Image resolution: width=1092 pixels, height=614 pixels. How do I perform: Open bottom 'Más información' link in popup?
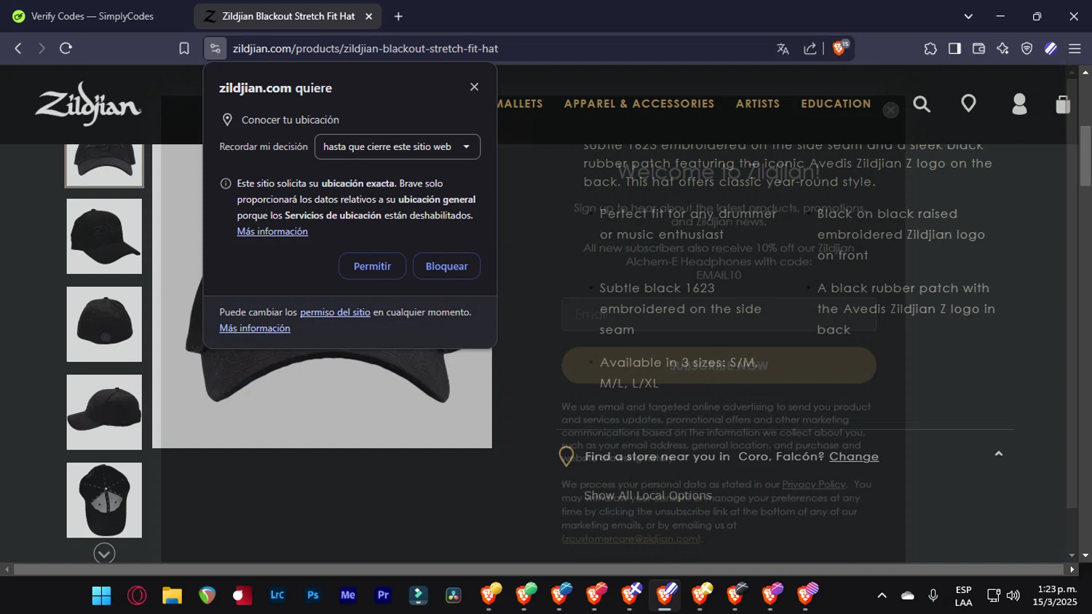[255, 328]
